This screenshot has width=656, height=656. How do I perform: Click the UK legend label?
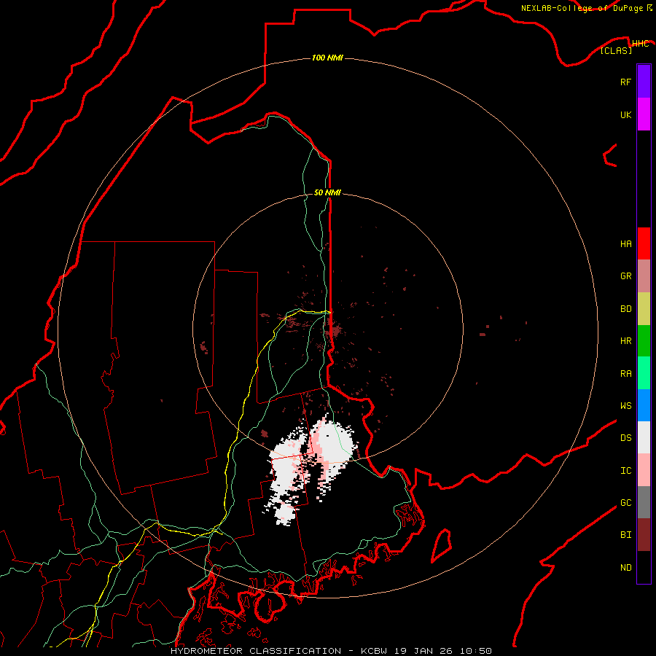(x=625, y=115)
